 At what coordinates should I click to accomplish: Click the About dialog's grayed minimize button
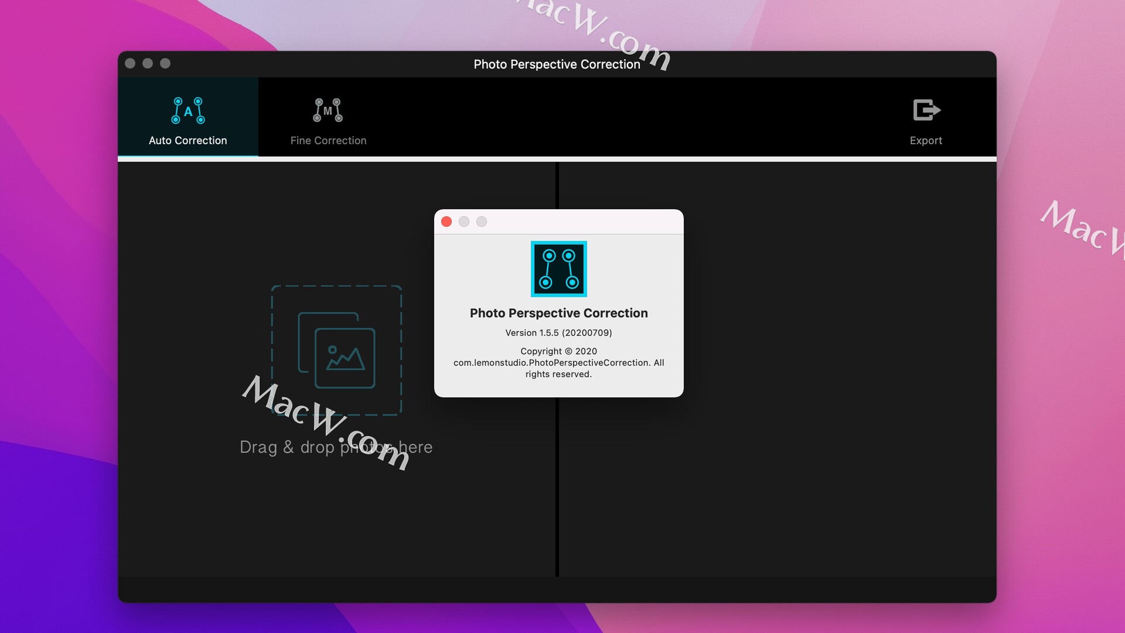point(464,222)
